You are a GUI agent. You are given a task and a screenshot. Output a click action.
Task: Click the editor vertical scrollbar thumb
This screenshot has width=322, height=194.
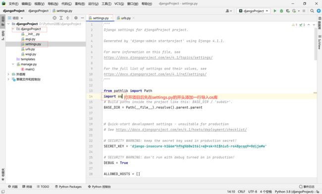[x=316, y=44]
